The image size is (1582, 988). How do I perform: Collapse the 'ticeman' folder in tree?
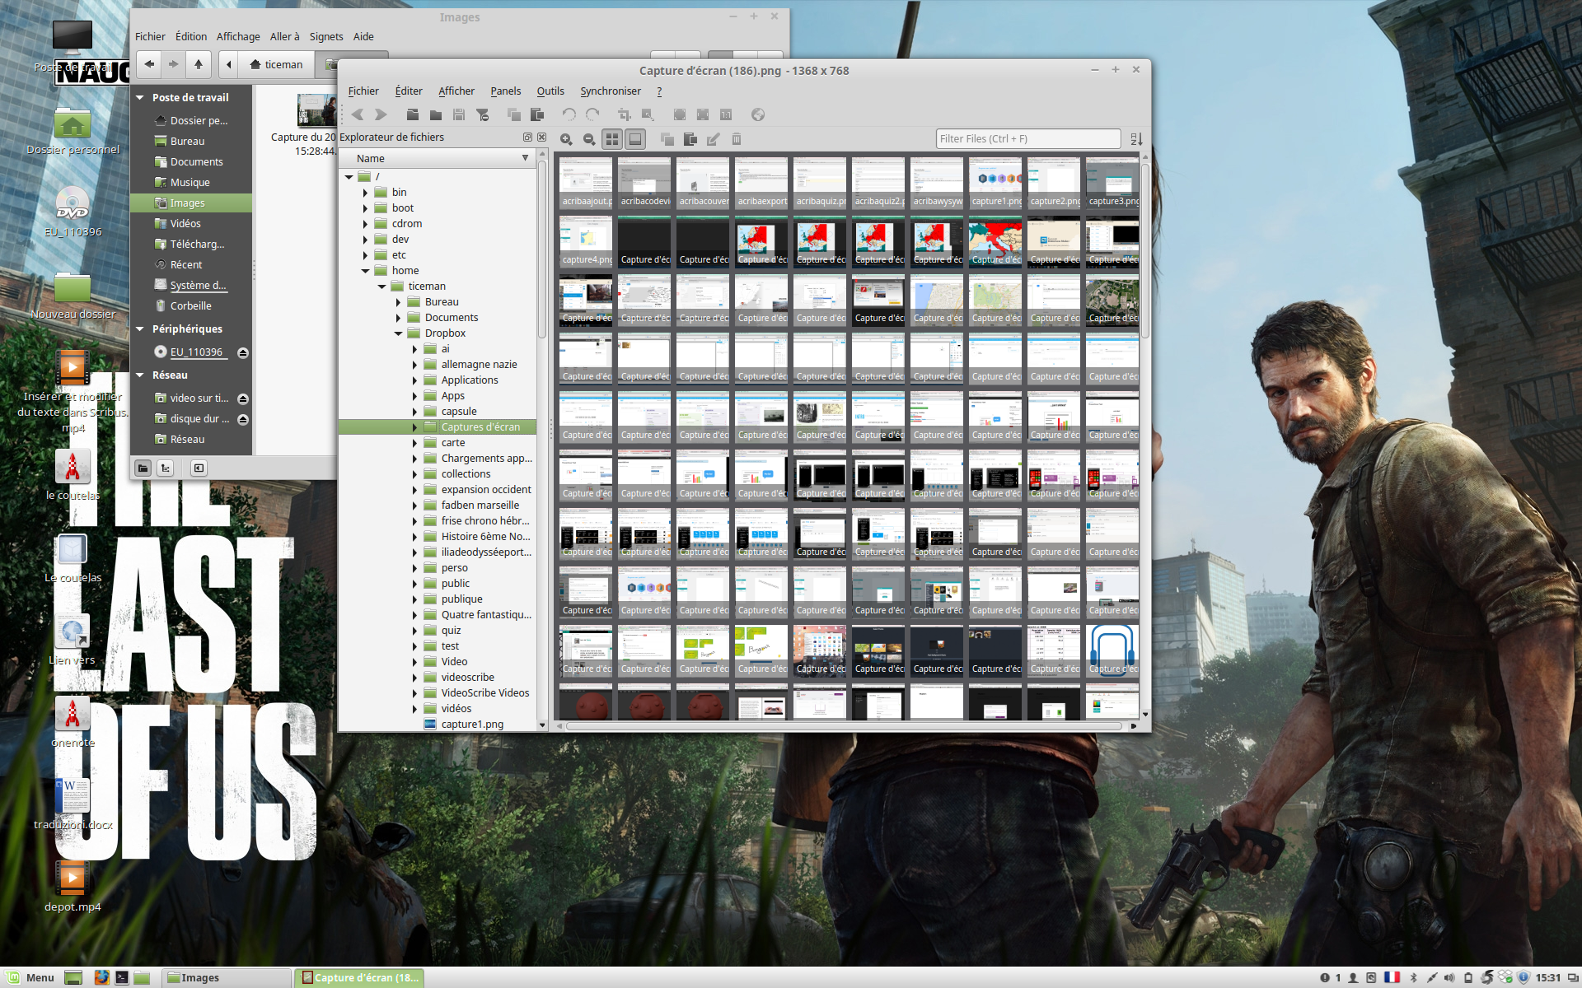click(381, 287)
